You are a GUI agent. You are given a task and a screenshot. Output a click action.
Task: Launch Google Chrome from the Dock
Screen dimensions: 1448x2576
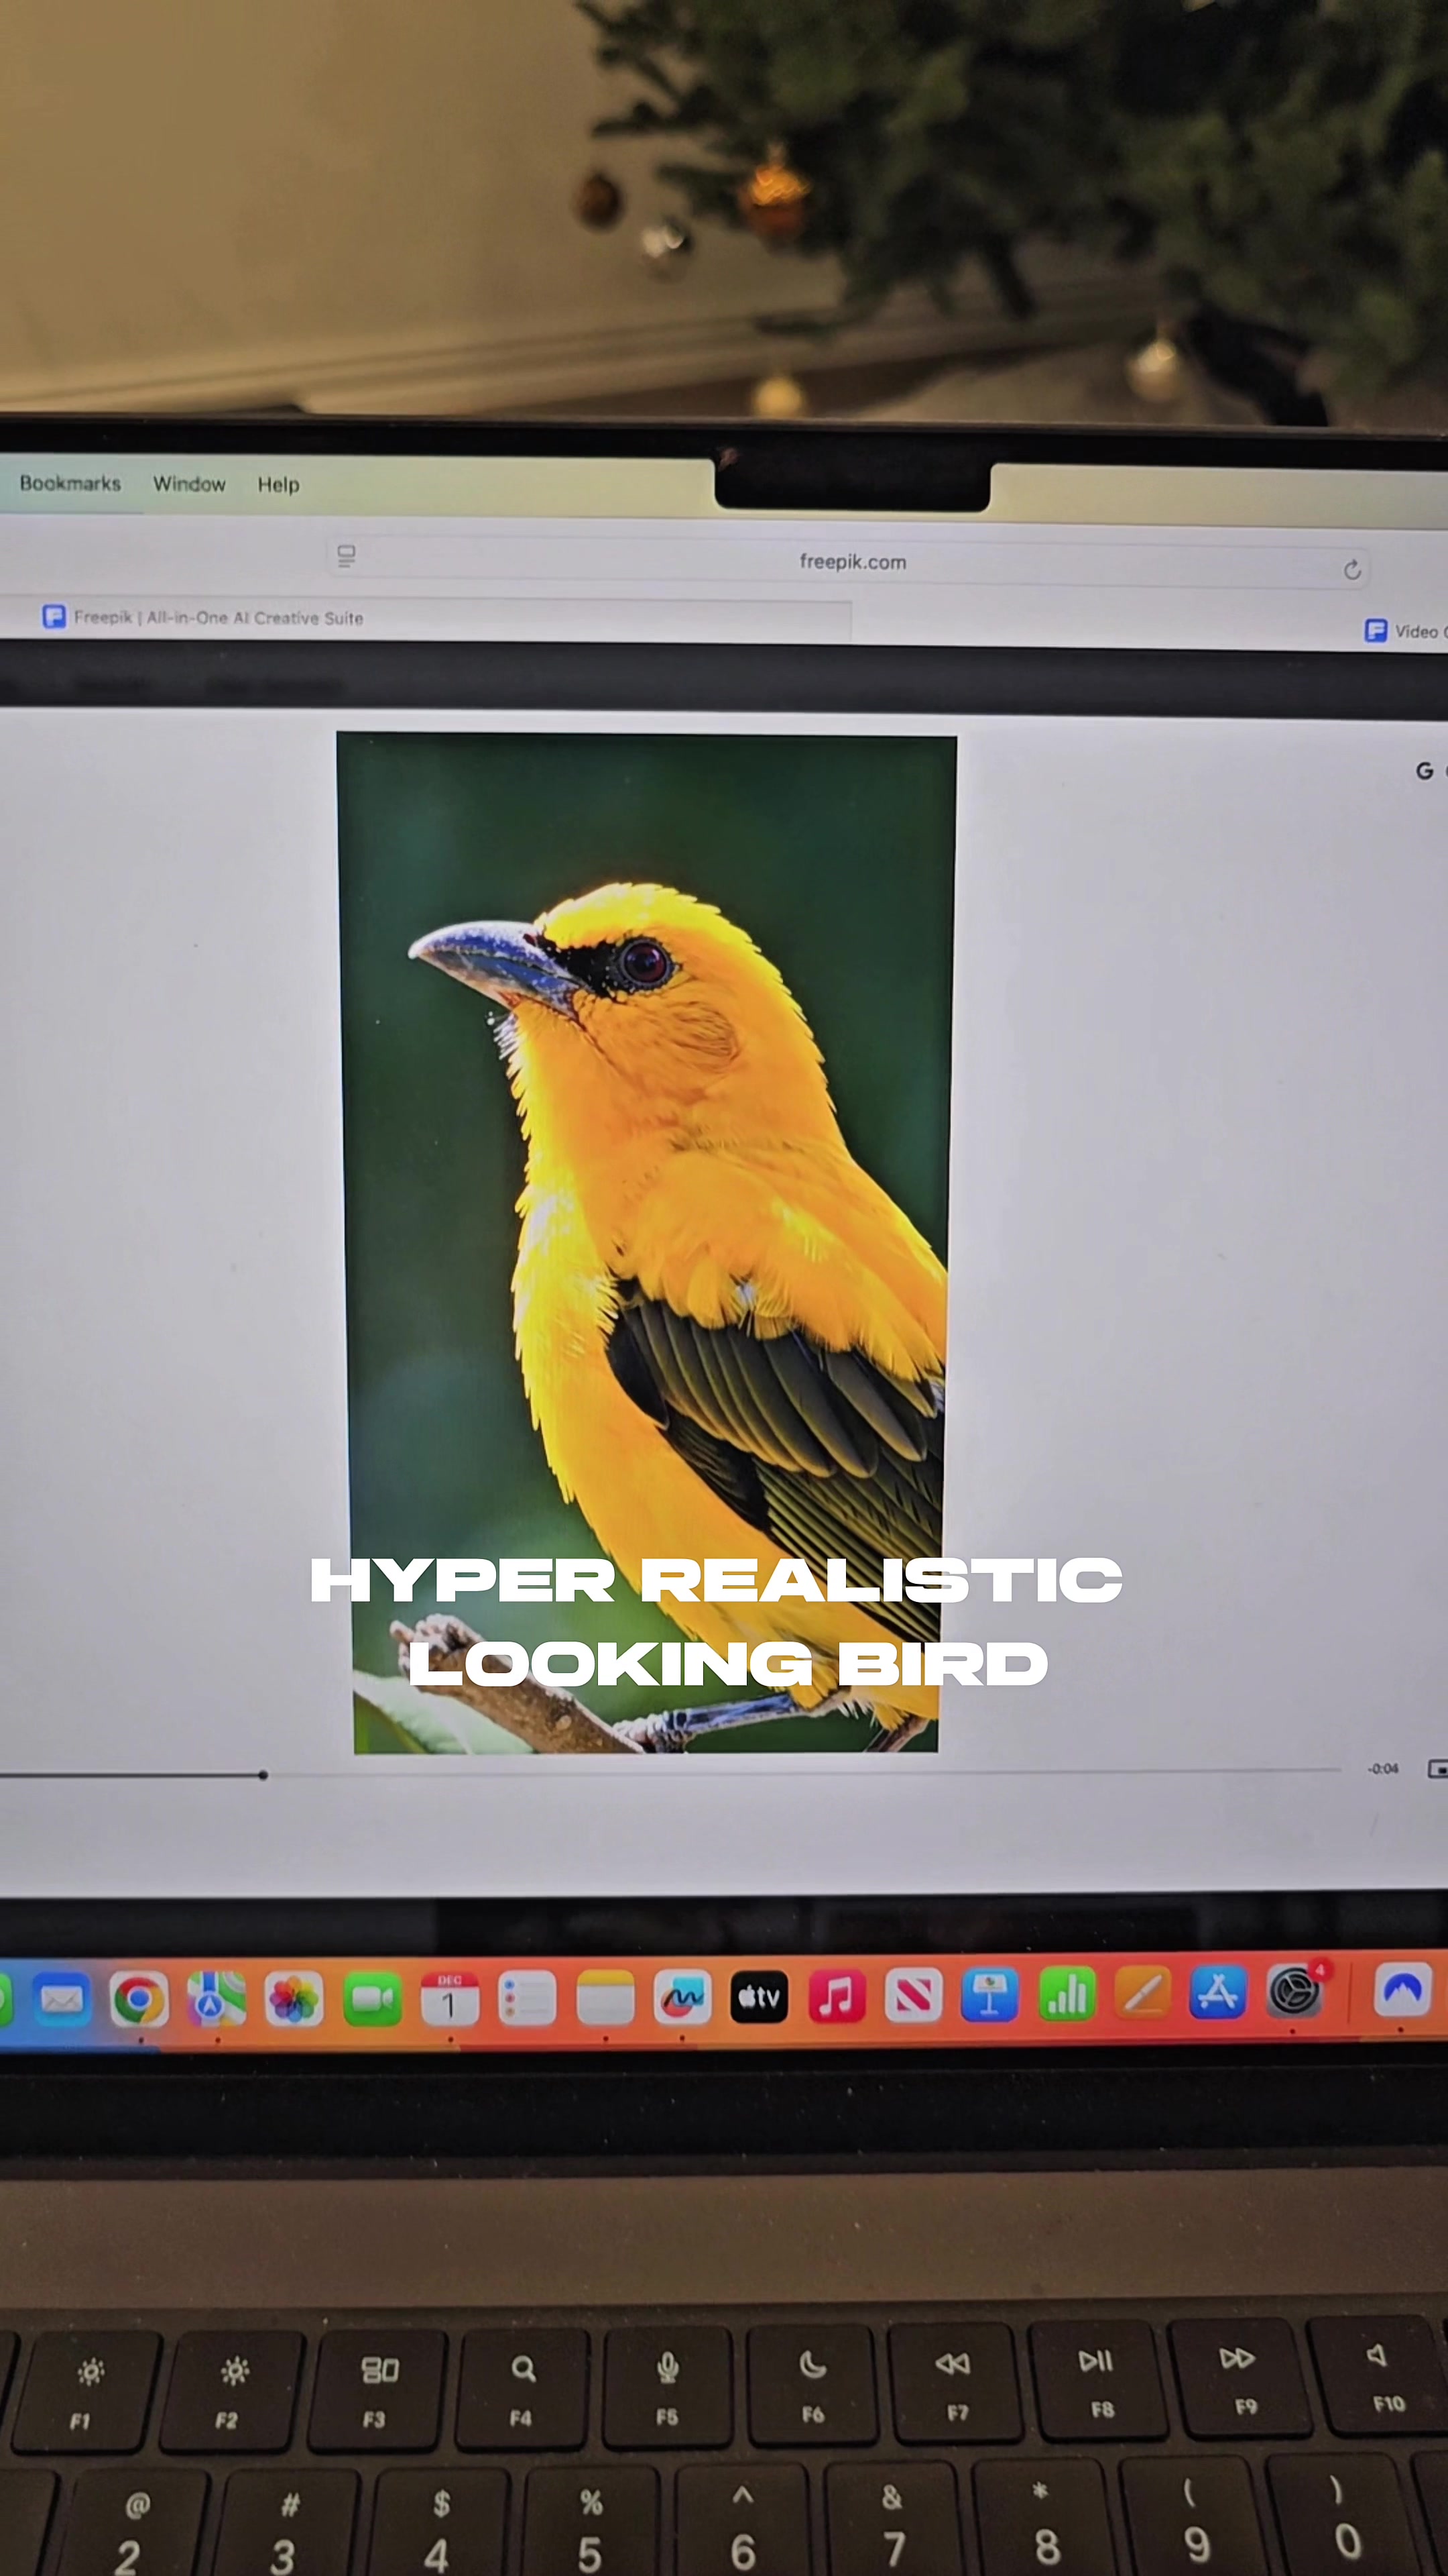coord(138,2000)
